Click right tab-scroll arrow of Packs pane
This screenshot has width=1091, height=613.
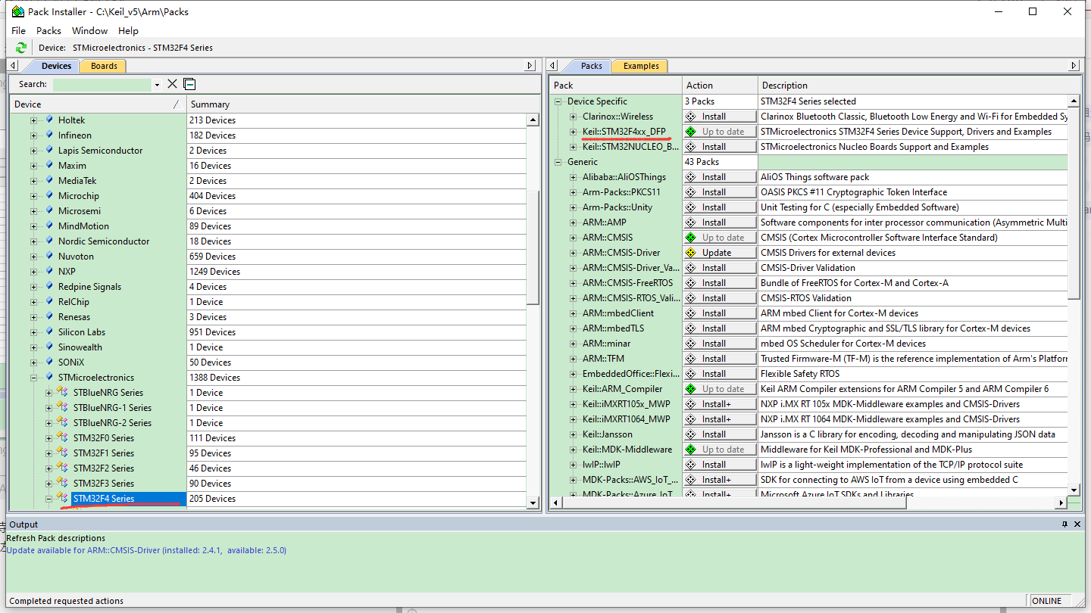pyautogui.click(x=1073, y=66)
